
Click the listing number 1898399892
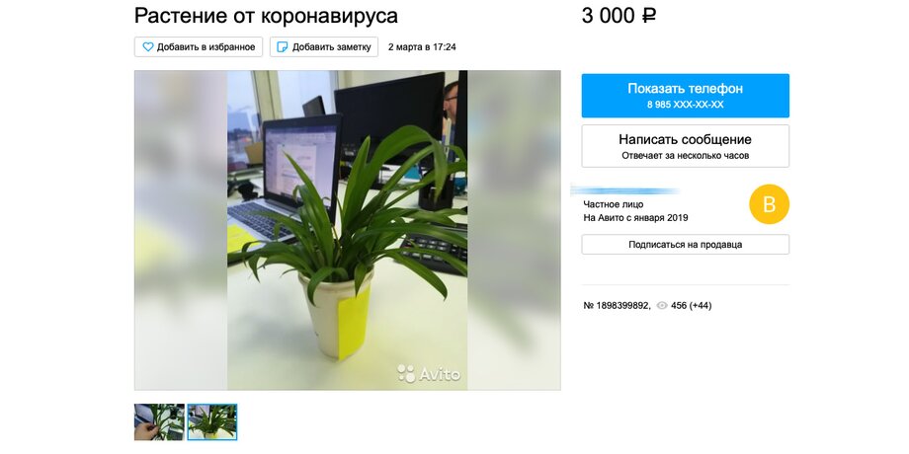point(617,305)
